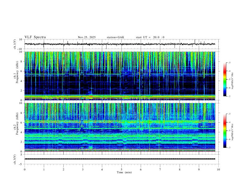Click the upper color bar's "-7" label

coord(229,96)
